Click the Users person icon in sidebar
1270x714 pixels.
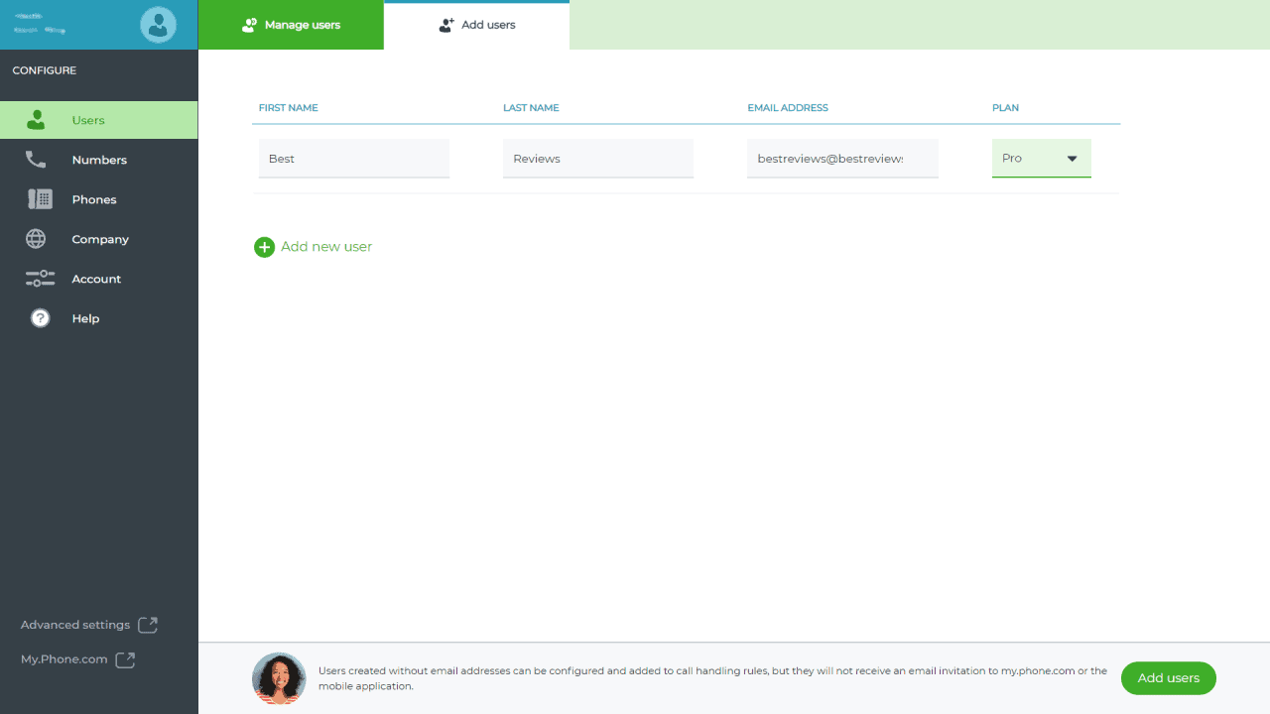tap(37, 120)
